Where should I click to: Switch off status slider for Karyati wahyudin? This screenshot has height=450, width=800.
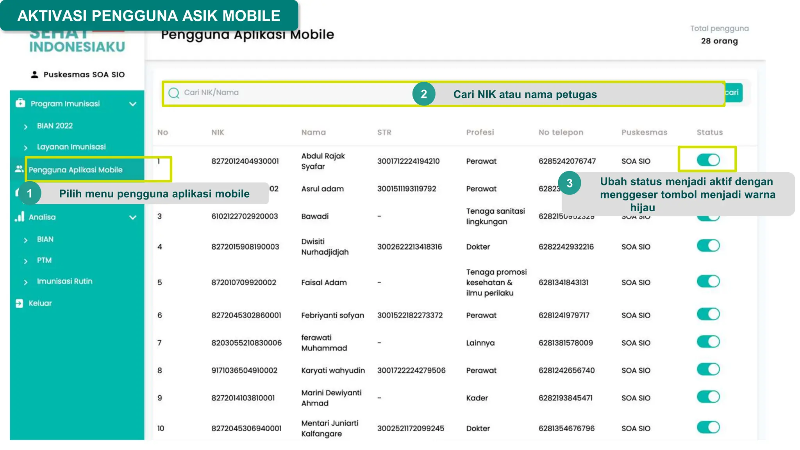pos(708,370)
